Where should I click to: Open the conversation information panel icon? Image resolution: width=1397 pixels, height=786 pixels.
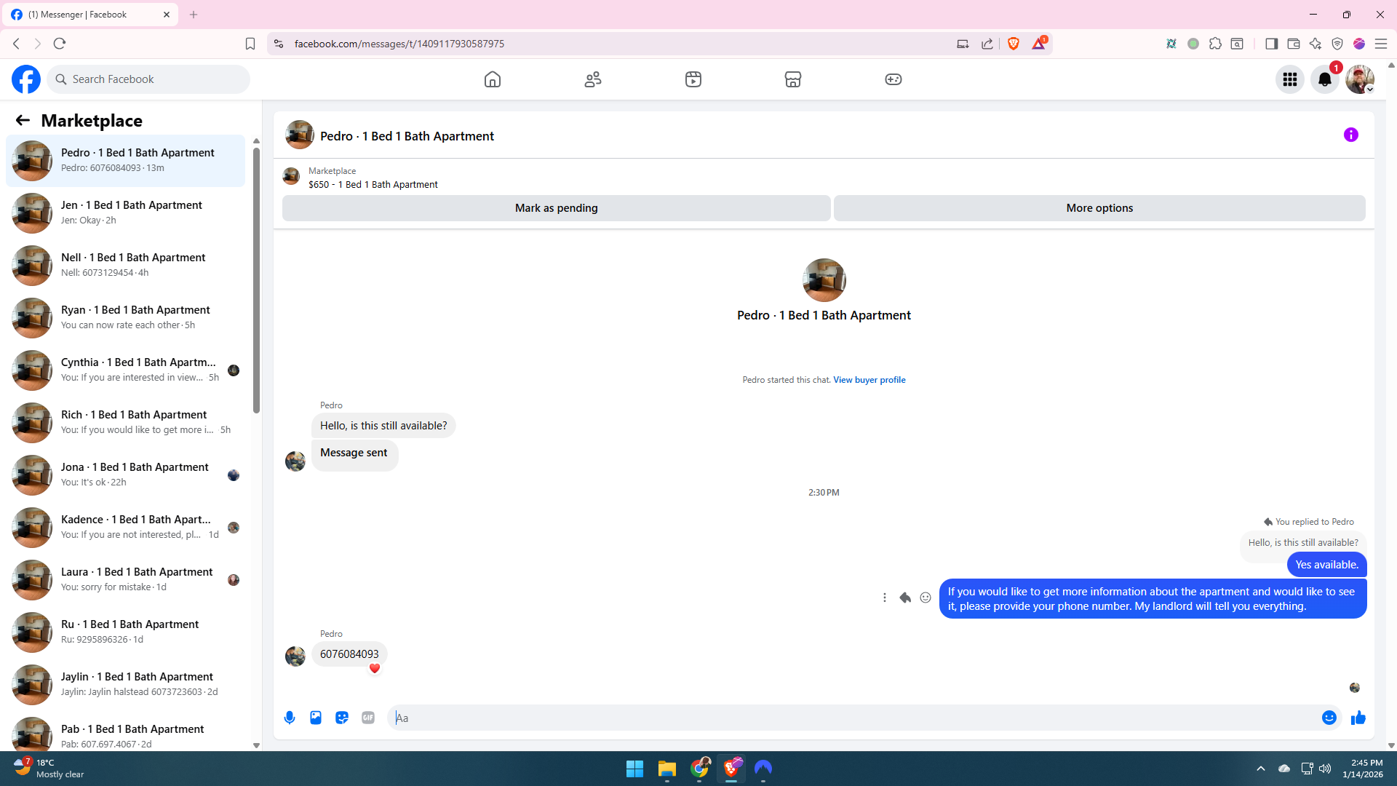point(1350,135)
